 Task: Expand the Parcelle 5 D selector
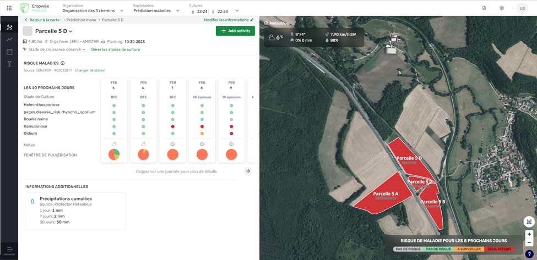[x=70, y=31]
